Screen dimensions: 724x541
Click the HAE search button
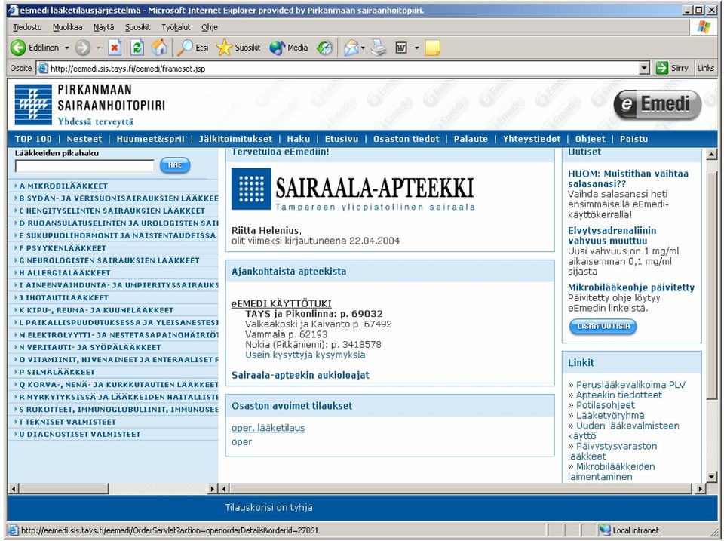[174, 165]
